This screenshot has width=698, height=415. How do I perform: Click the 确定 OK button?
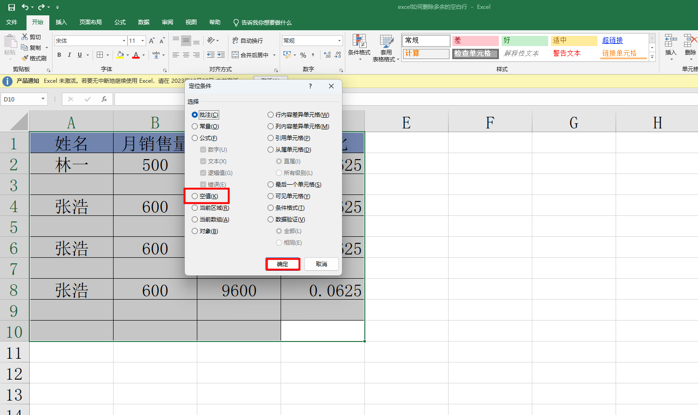[x=282, y=264]
